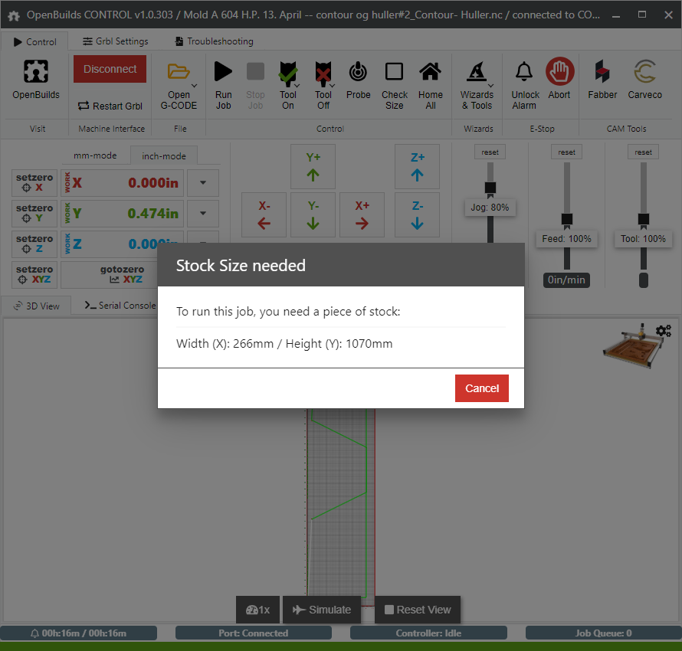Screen dimensions: 682x651
Task: Hit the Abort emergency stop icon
Action: (x=559, y=72)
